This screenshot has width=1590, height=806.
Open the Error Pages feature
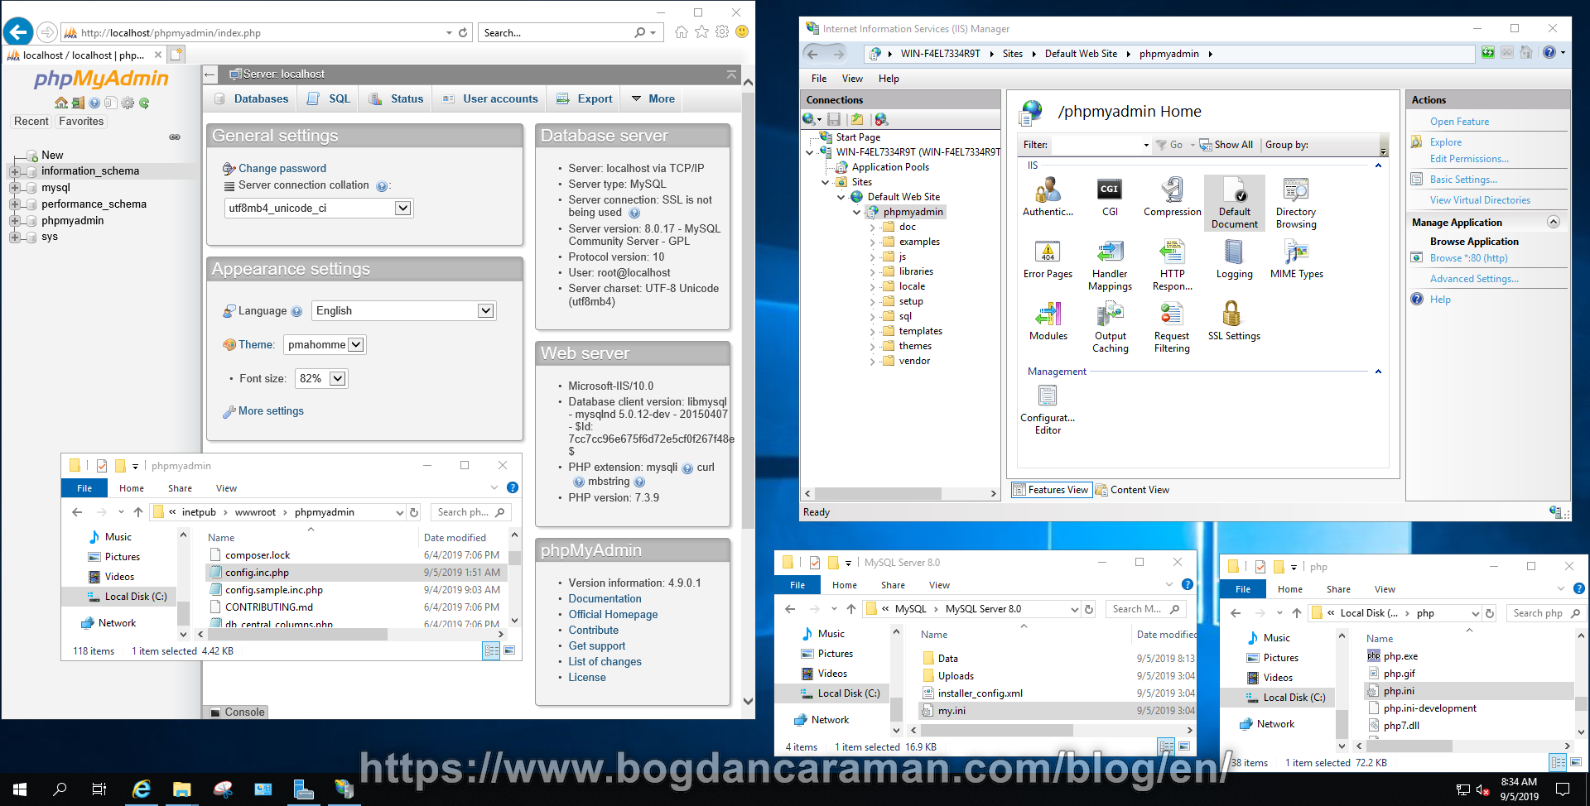1048,259
